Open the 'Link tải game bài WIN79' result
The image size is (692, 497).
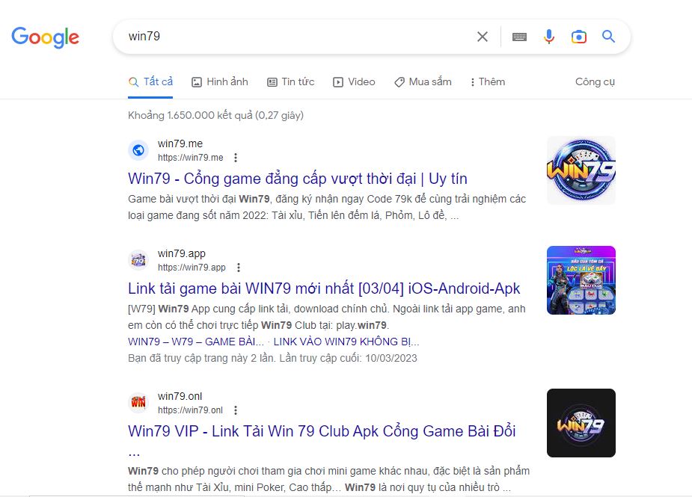coord(324,288)
